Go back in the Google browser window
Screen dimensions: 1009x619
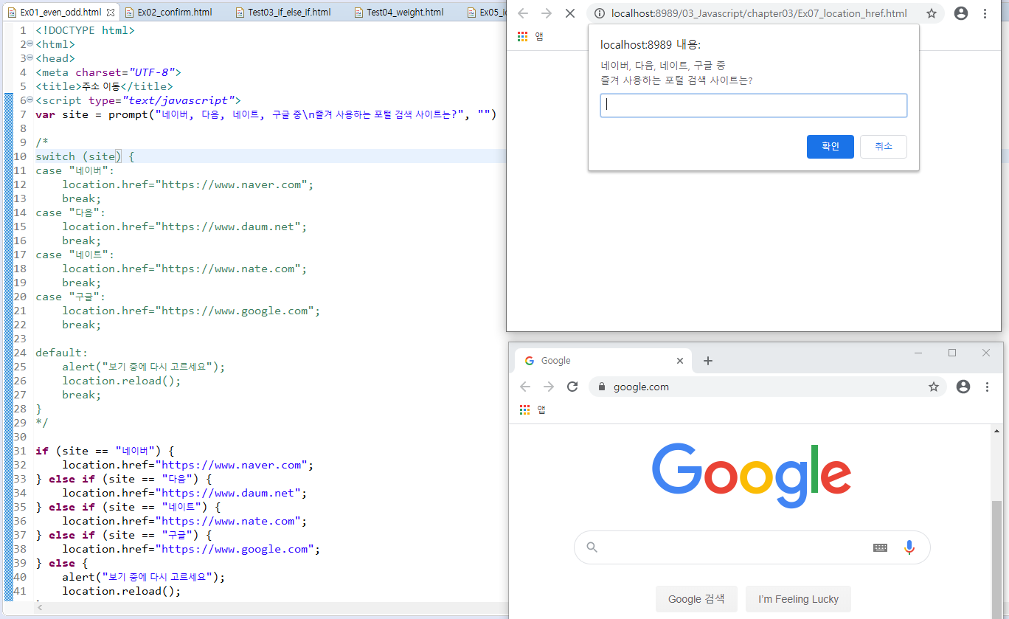(525, 387)
